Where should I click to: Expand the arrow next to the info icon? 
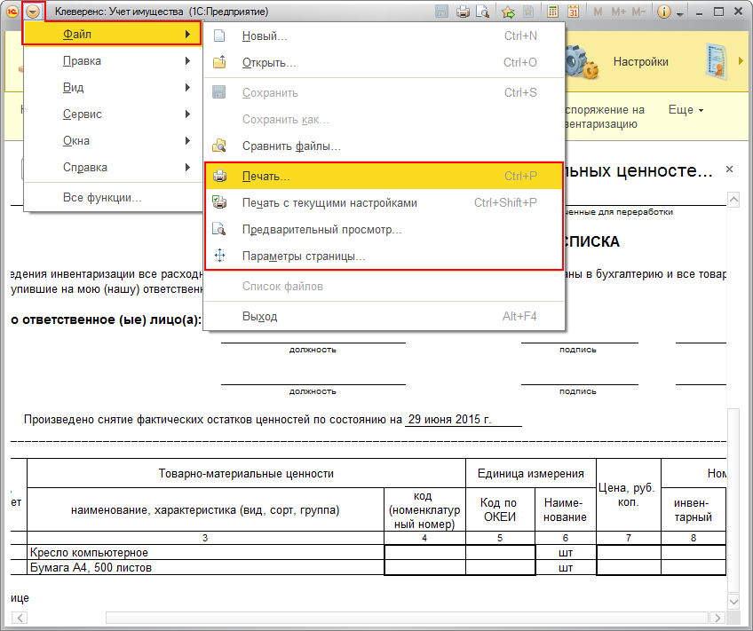679,14
